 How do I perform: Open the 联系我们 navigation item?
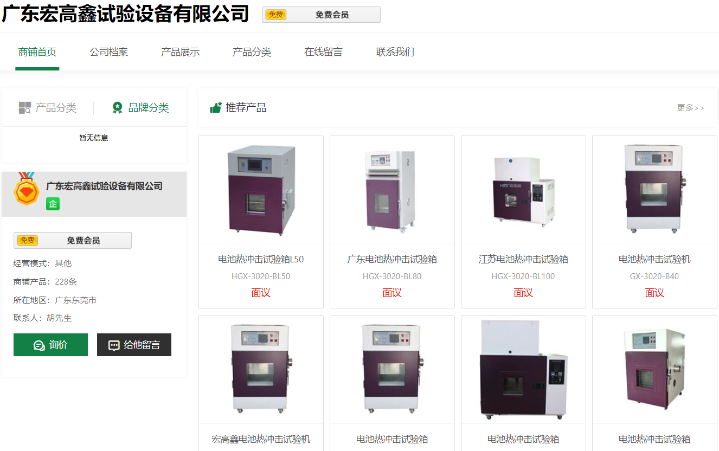click(x=395, y=52)
